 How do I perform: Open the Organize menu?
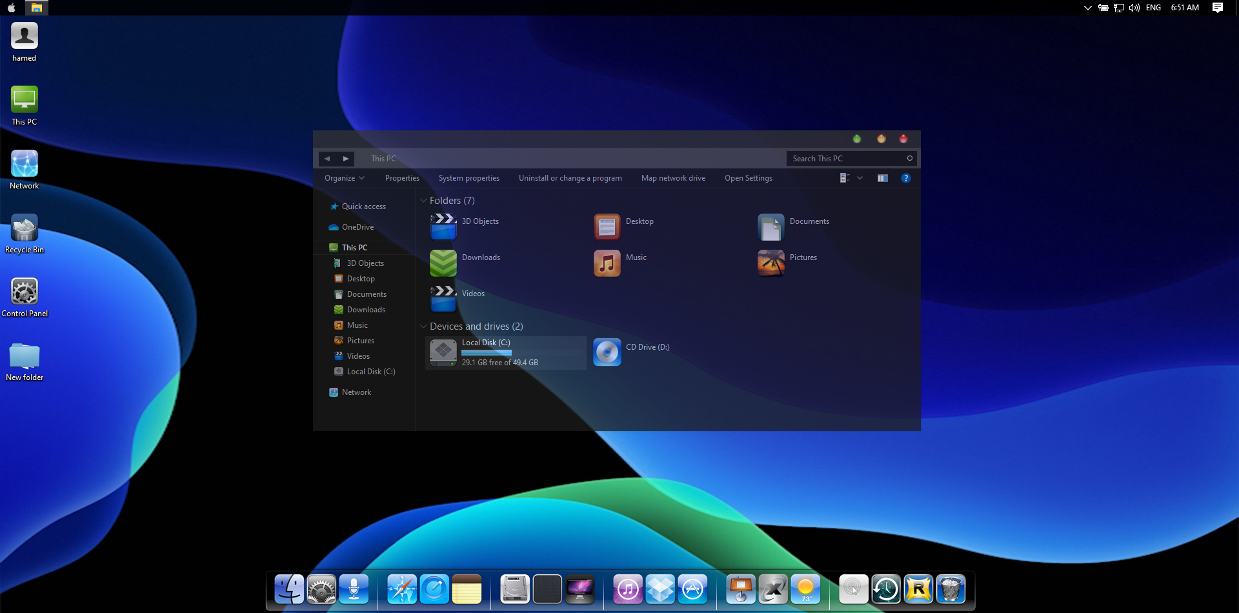point(344,178)
